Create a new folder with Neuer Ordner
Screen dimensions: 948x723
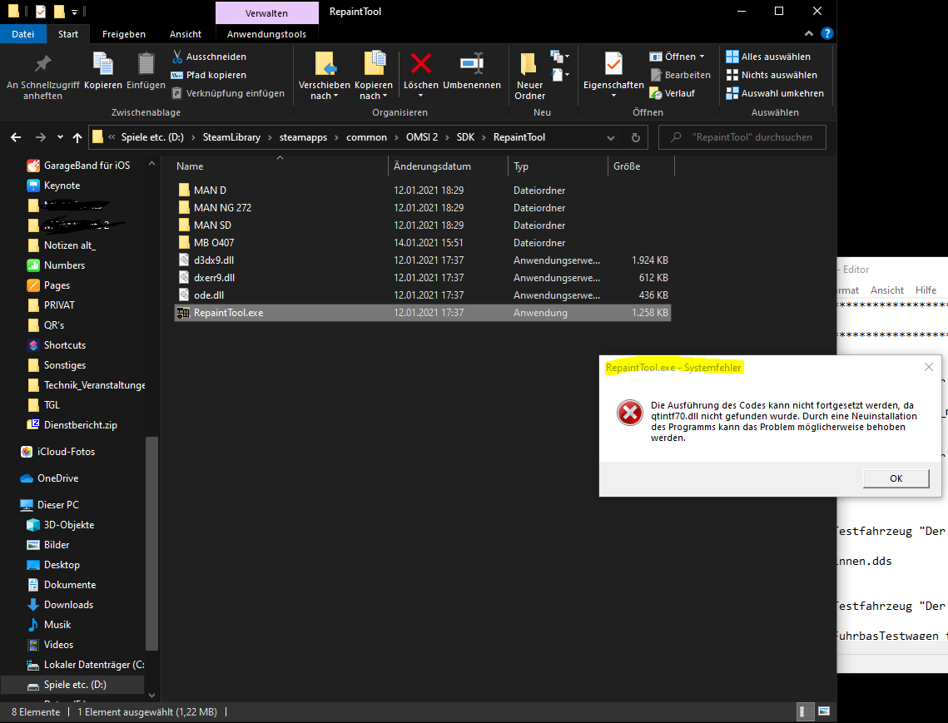tap(529, 75)
